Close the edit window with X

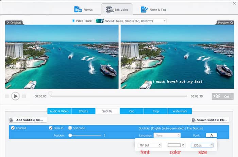click(234, 3)
